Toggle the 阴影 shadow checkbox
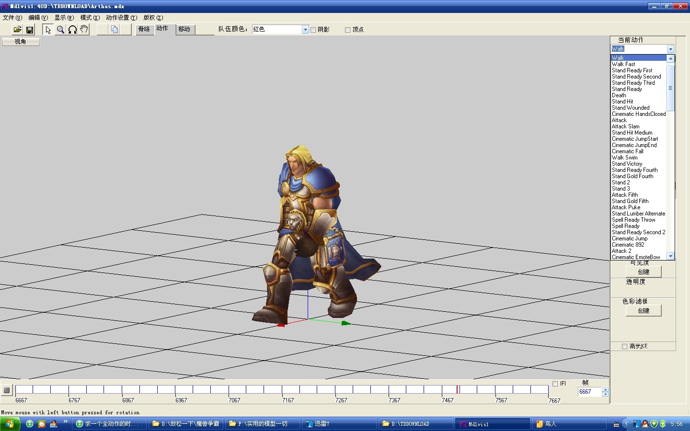 click(x=313, y=30)
